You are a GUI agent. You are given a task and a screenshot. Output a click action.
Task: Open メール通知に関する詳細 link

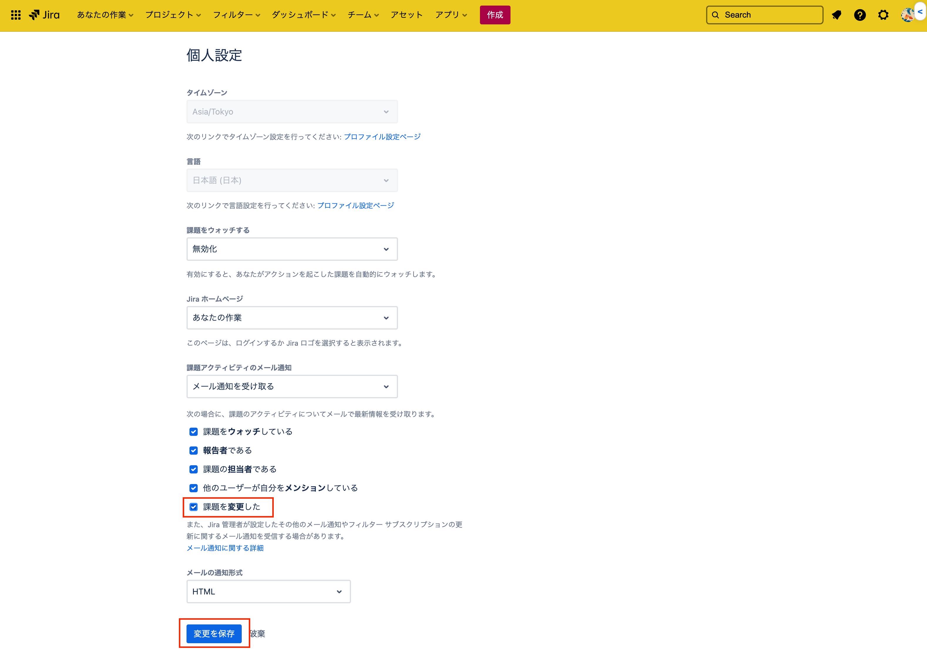click(225, 548)
